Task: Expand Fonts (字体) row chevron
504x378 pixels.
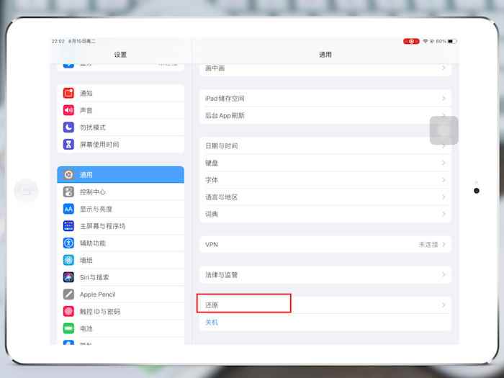Action: (444, 180)
